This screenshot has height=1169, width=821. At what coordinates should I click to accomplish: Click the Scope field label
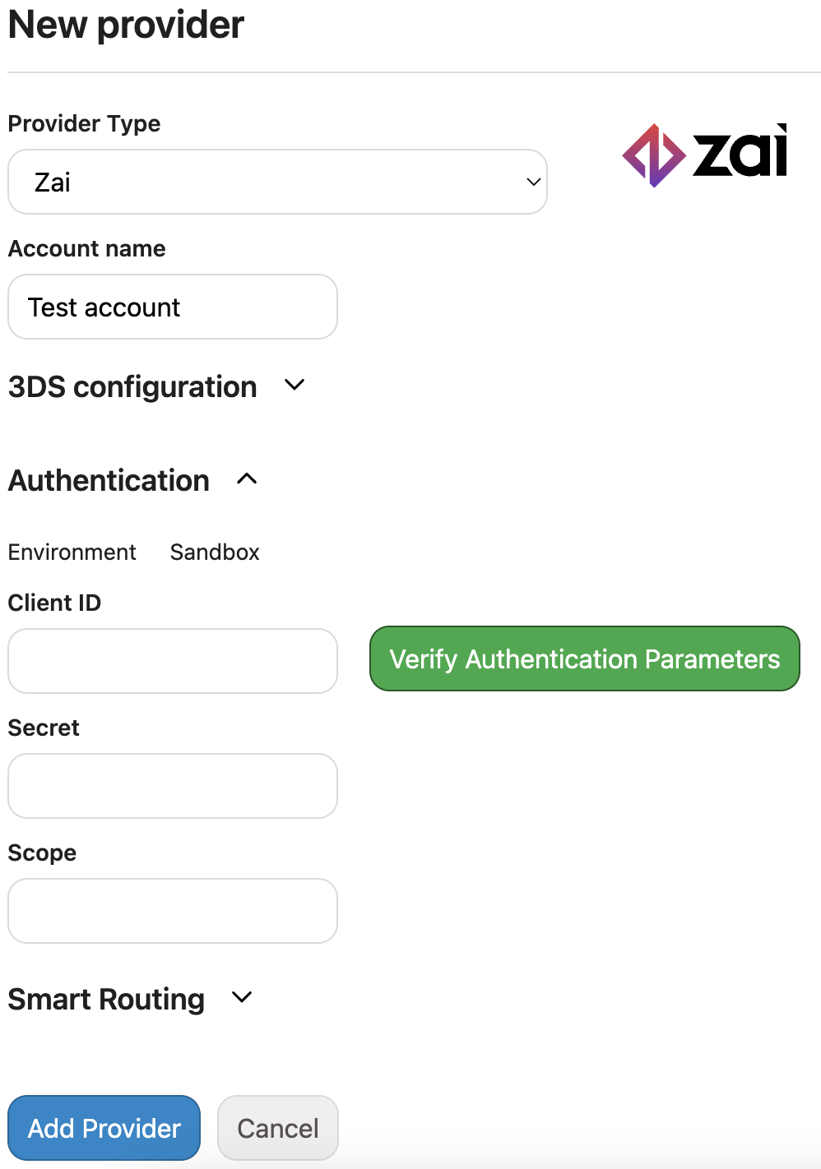(42, 853)
